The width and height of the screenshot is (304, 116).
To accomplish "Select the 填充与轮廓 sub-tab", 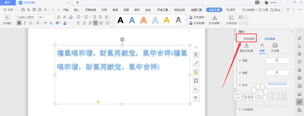I will tap(247, 48).
